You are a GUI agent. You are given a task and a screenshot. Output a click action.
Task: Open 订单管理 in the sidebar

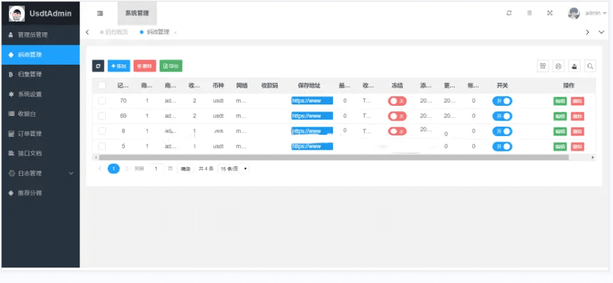[40, 133]
